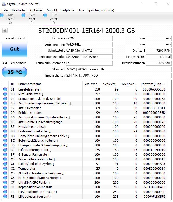Image resolution: width=173 pixels, height=202 pixels.
Task: Click the Übertragungsmodus field SATA/600
Action: pos(89,57)
